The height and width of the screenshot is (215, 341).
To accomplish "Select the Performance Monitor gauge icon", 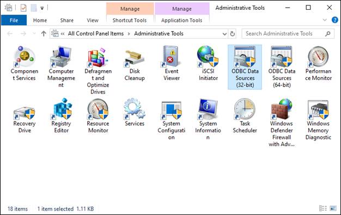I will (x=318, y=56).
